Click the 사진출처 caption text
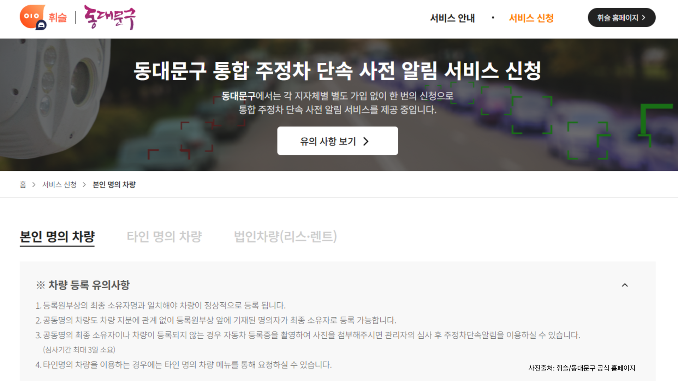678x381 pixels. pos(582,368)
